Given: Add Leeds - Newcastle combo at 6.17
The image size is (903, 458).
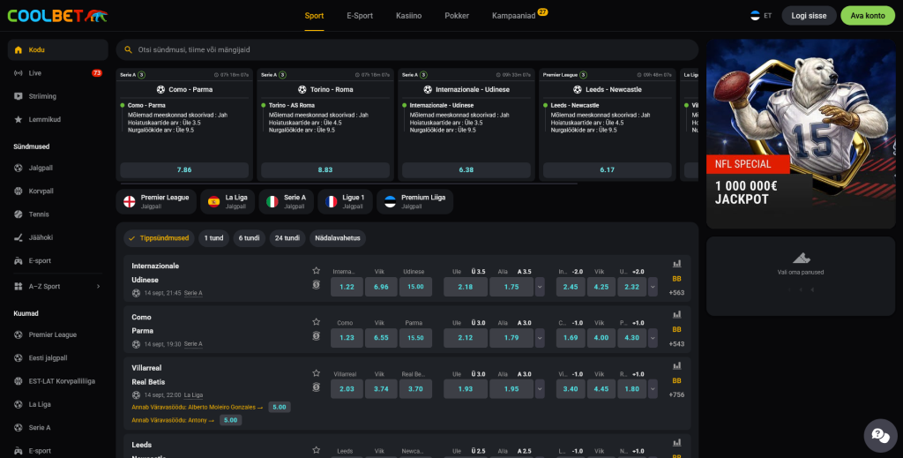Looking at the screenshot, I should click(x=607, y=170).
